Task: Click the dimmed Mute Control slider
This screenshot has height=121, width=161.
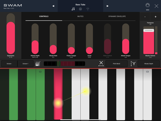Action: [x=108, y=39]
